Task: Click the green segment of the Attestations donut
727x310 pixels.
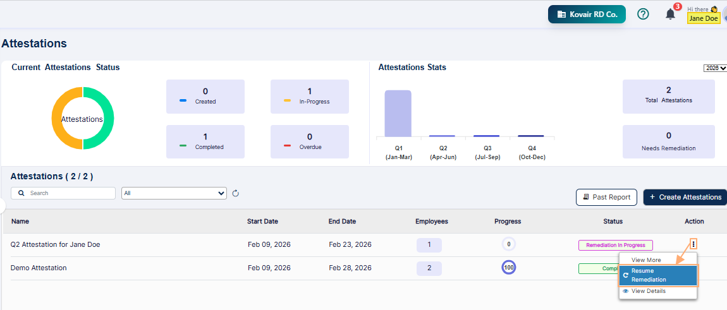Action: pyautogui.click(x=109, y=118)
